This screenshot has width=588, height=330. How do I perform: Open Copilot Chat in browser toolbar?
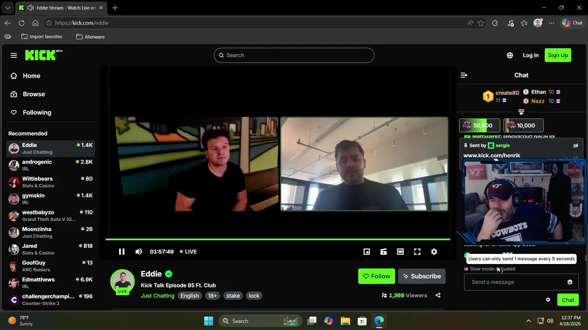coord(572,23)
